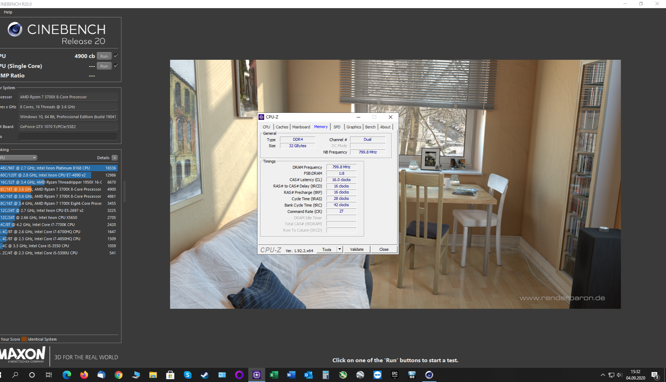666x382 pixels.
Task: Expand ranking Details arrow button
Action: 115,158
